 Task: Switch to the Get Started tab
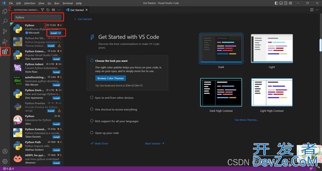point(77,10)
